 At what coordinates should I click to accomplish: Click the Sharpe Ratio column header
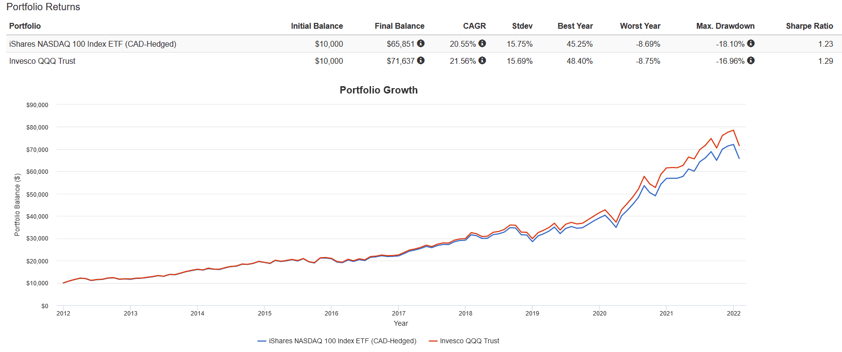(x=809, y=26)
